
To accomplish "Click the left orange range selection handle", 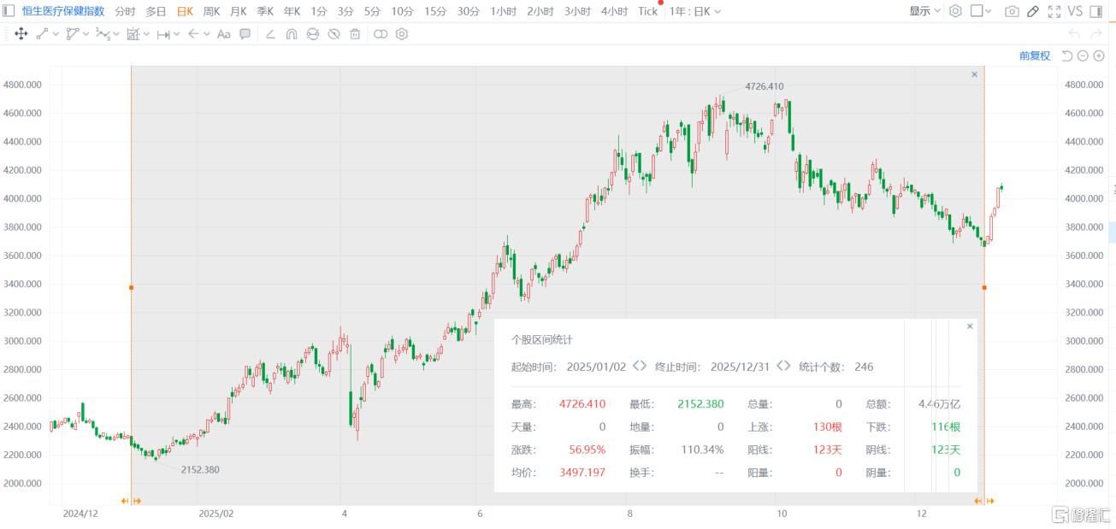I will click(131, 287).
